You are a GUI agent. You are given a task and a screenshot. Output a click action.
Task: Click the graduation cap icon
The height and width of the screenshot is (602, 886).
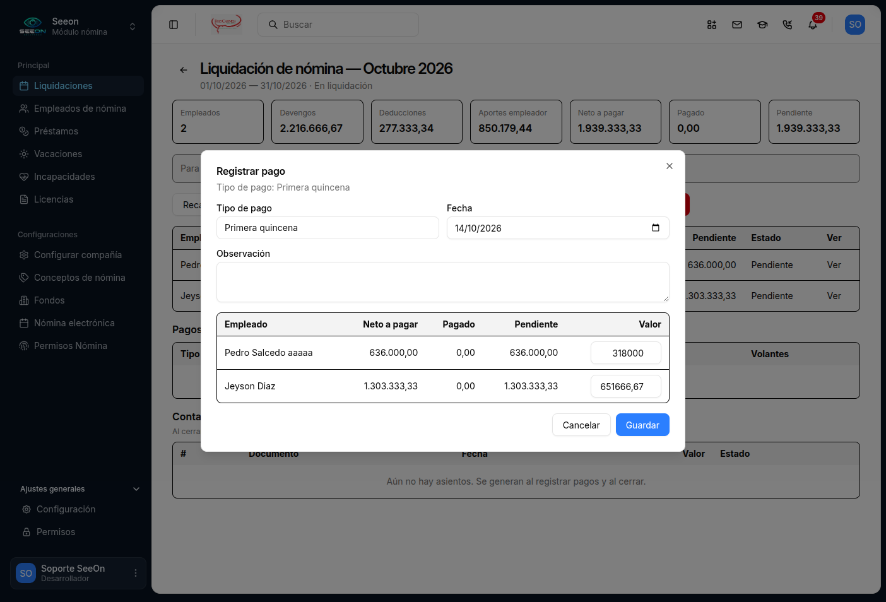tap(762, 25)
